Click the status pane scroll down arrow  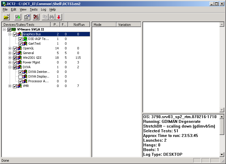222,155
